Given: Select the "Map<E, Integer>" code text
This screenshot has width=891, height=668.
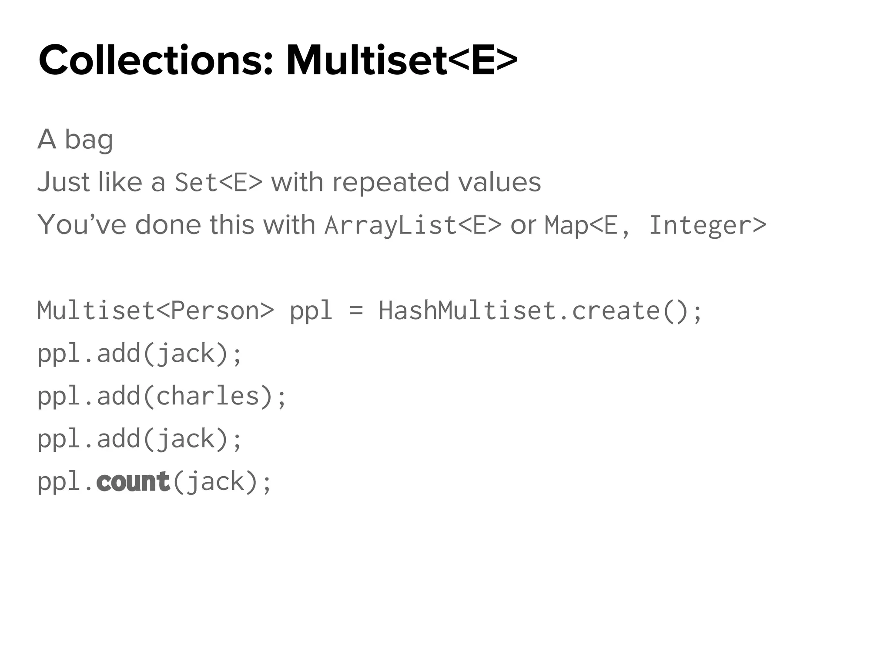Looking at the screenshot, I should point(655,225).
